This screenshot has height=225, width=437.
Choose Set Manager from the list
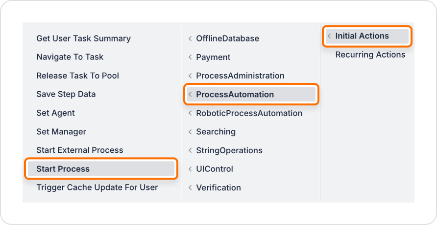[61, 132]
